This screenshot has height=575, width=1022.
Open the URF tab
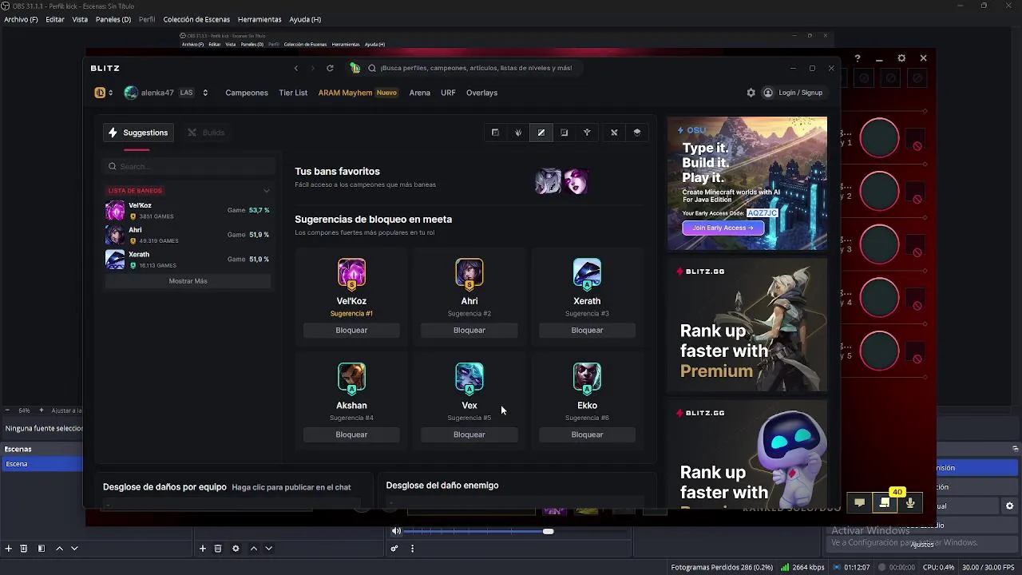(448, 93)
